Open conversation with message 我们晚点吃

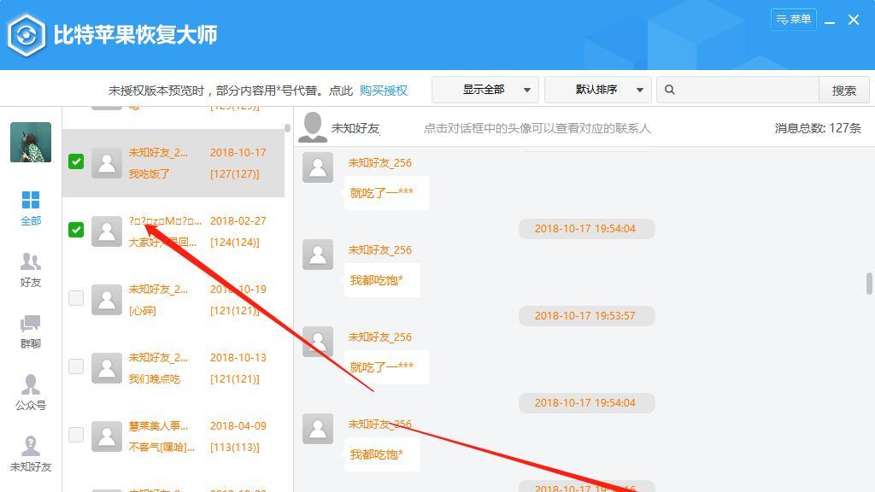point(173,368)
